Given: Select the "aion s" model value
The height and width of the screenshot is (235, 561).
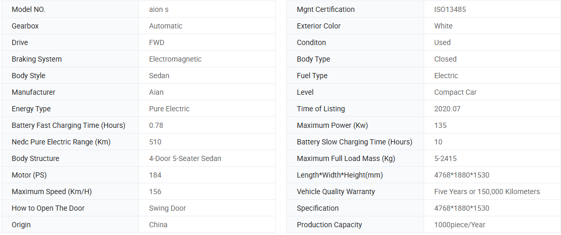Looking at the screenshot, I should pyautogui.click(x=159, y=9).
